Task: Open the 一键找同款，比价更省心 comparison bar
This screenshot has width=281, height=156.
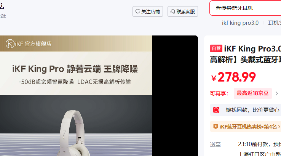Action: click(x=246, y=110)
